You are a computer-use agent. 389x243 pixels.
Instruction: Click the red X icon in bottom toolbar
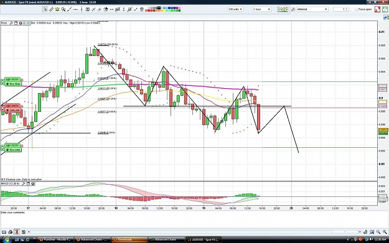point(17,232)
